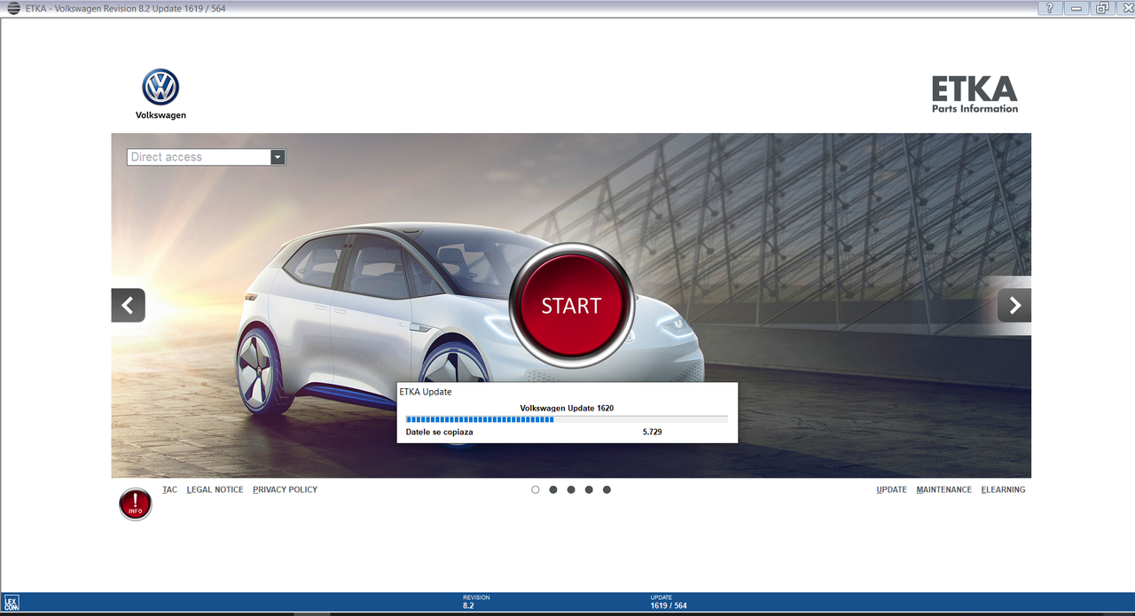Click the 'Datele se copiaza' status text

pyautogui.click(x=439, y=432)
